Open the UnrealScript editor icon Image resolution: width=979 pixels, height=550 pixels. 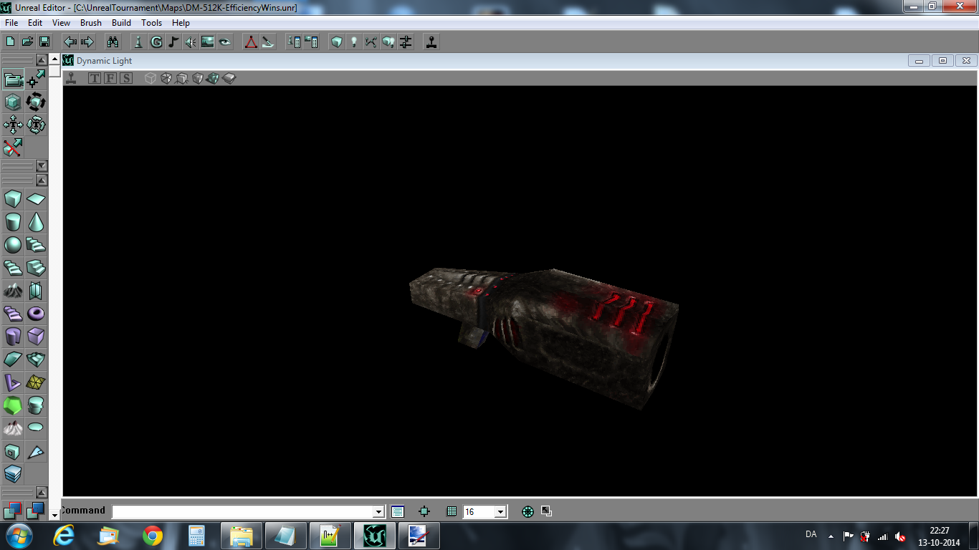pos(268,42)
